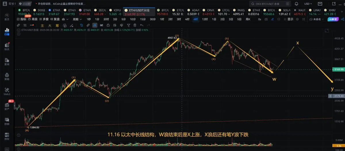
Task: Open the candlestick chart type dropdown
Action: click(x=66, y=19)
